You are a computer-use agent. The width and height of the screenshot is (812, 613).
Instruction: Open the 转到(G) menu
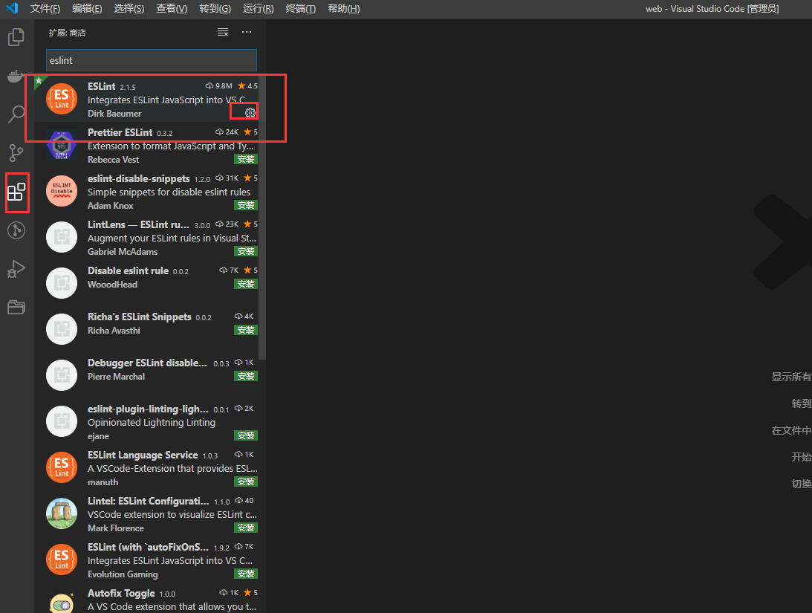215,9
